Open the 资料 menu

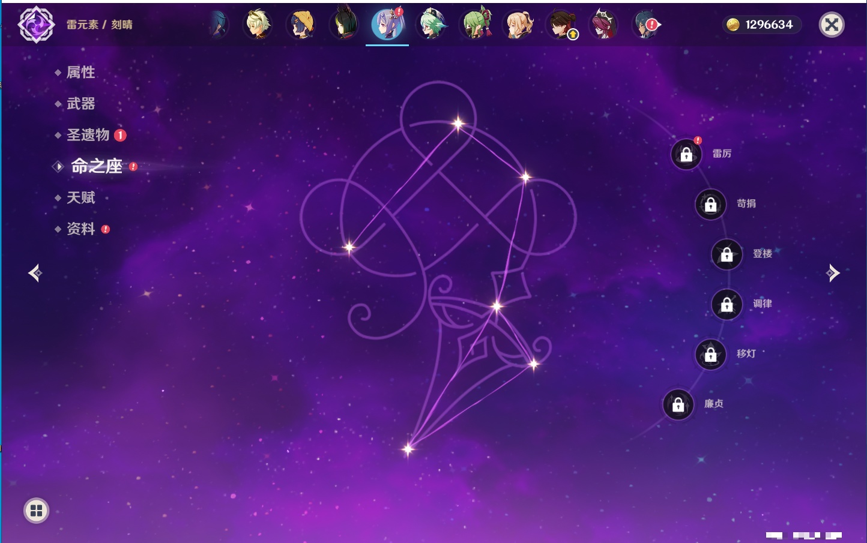(x=82, y=229)
